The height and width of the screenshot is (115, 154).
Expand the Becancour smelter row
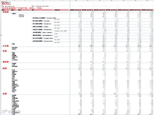tap(32, 29)
